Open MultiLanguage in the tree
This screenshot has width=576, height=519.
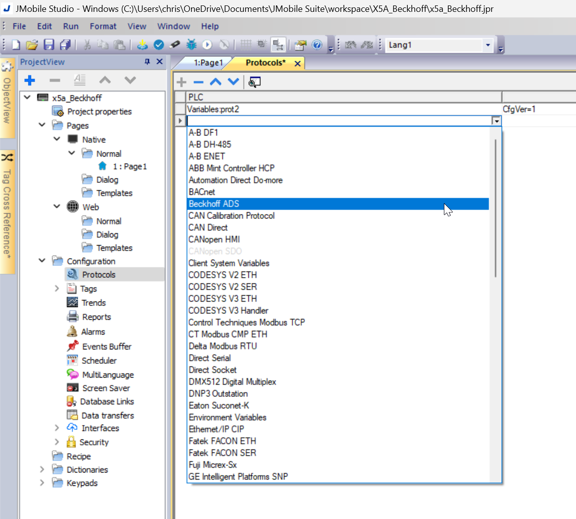click(108, 375)
